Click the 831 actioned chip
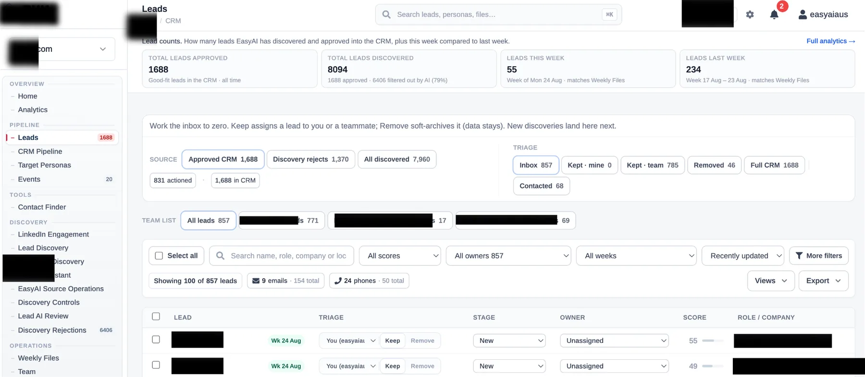This screenshot has height=377, width=865. (173, 180)
